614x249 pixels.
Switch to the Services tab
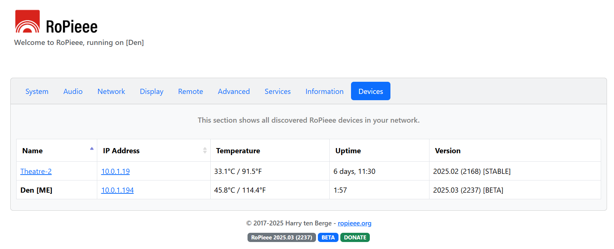(x=278, y=91)
